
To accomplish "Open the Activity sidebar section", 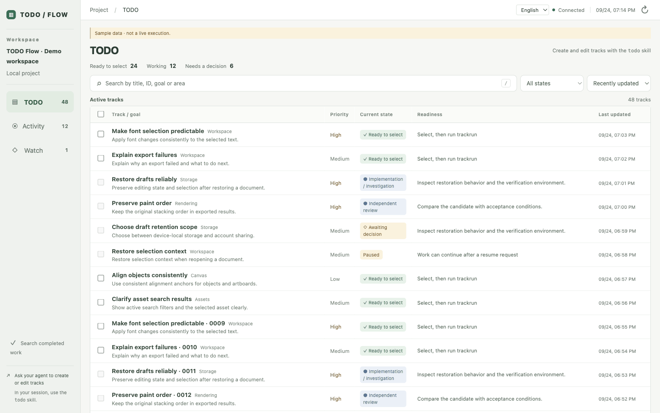I will [40, 126].
